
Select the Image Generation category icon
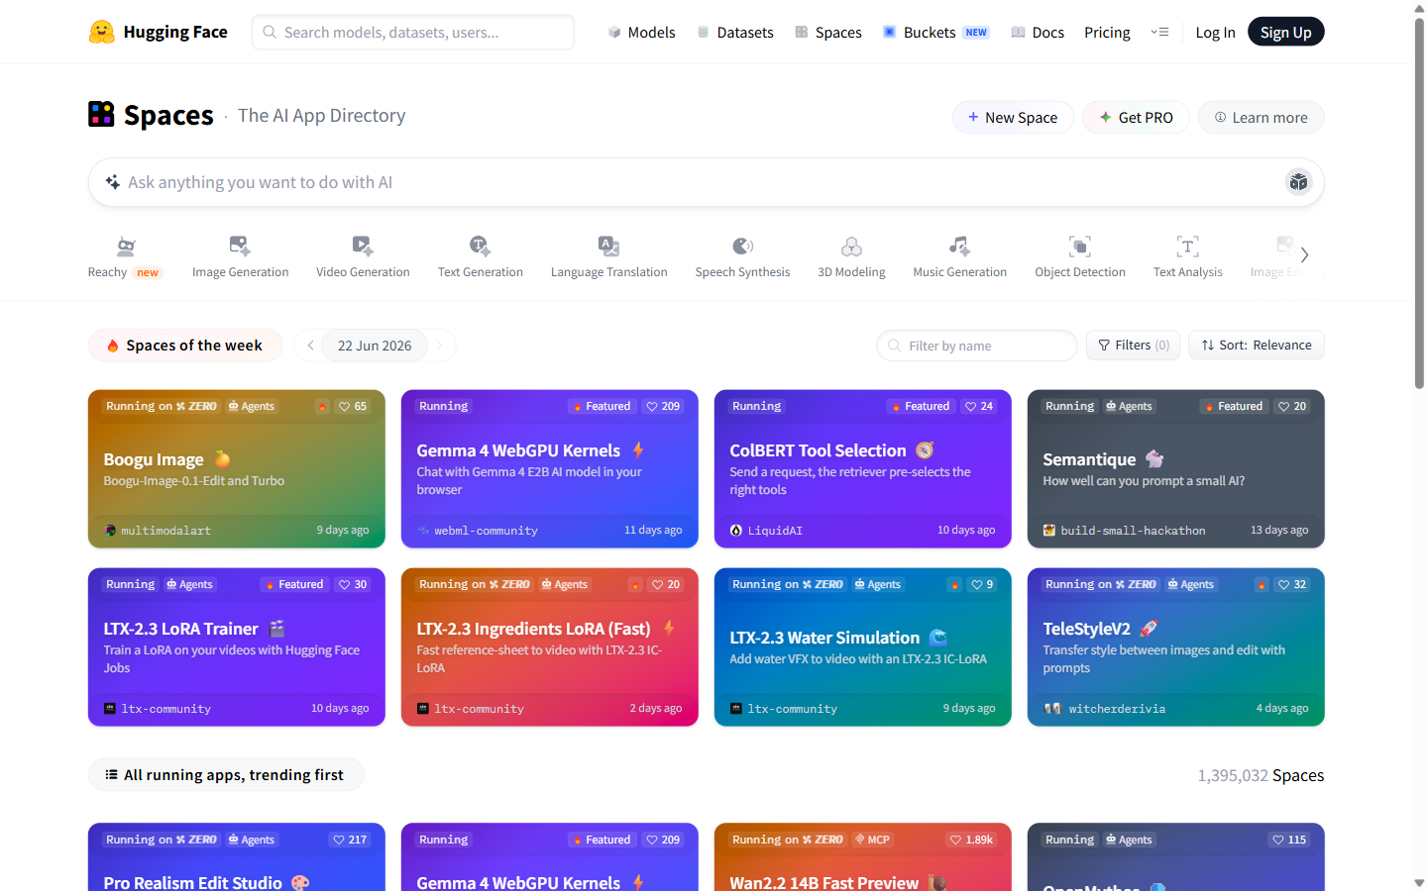point(240,246)
